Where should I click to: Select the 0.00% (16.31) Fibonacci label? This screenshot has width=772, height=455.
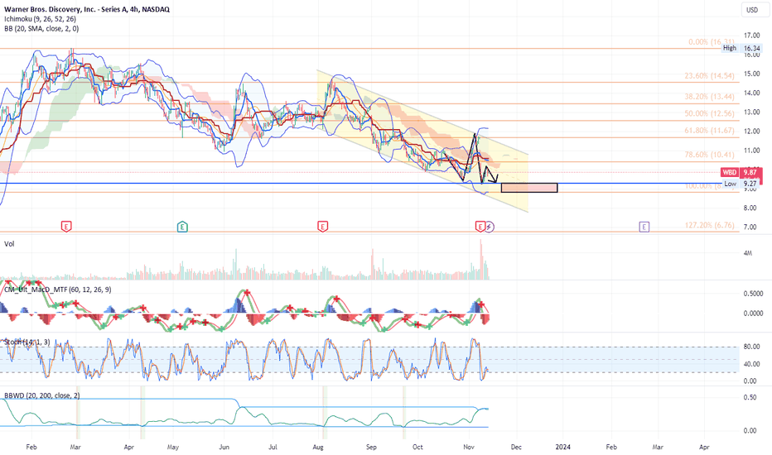pyautogui.click(x=712, y=42)
